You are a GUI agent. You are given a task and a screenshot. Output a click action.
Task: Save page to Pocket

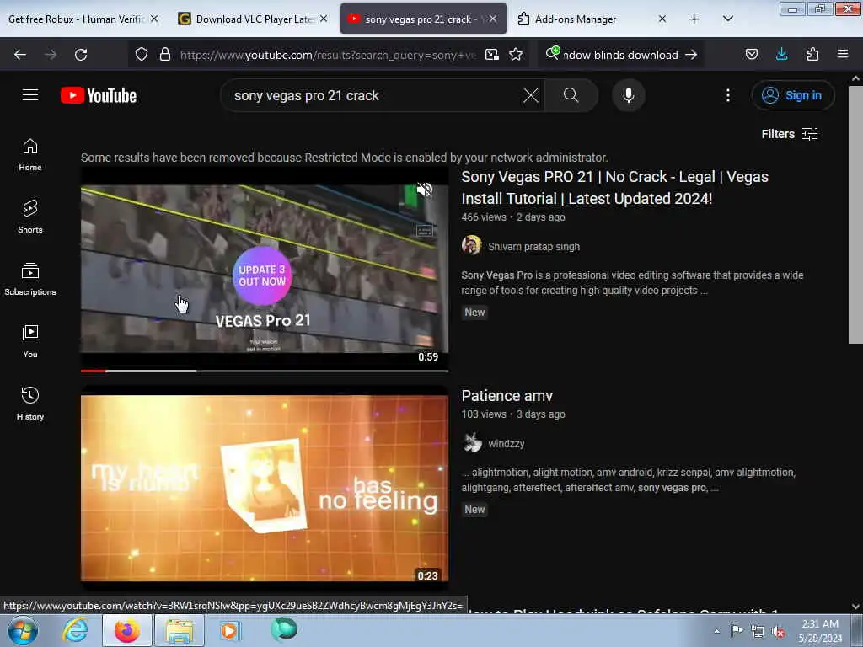(751, 55)
